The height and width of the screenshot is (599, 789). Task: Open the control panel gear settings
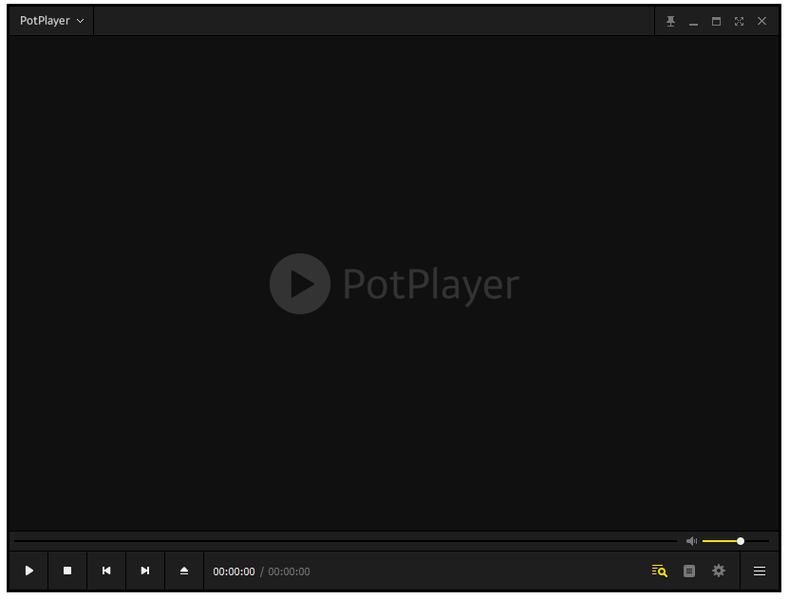[719, 571]
